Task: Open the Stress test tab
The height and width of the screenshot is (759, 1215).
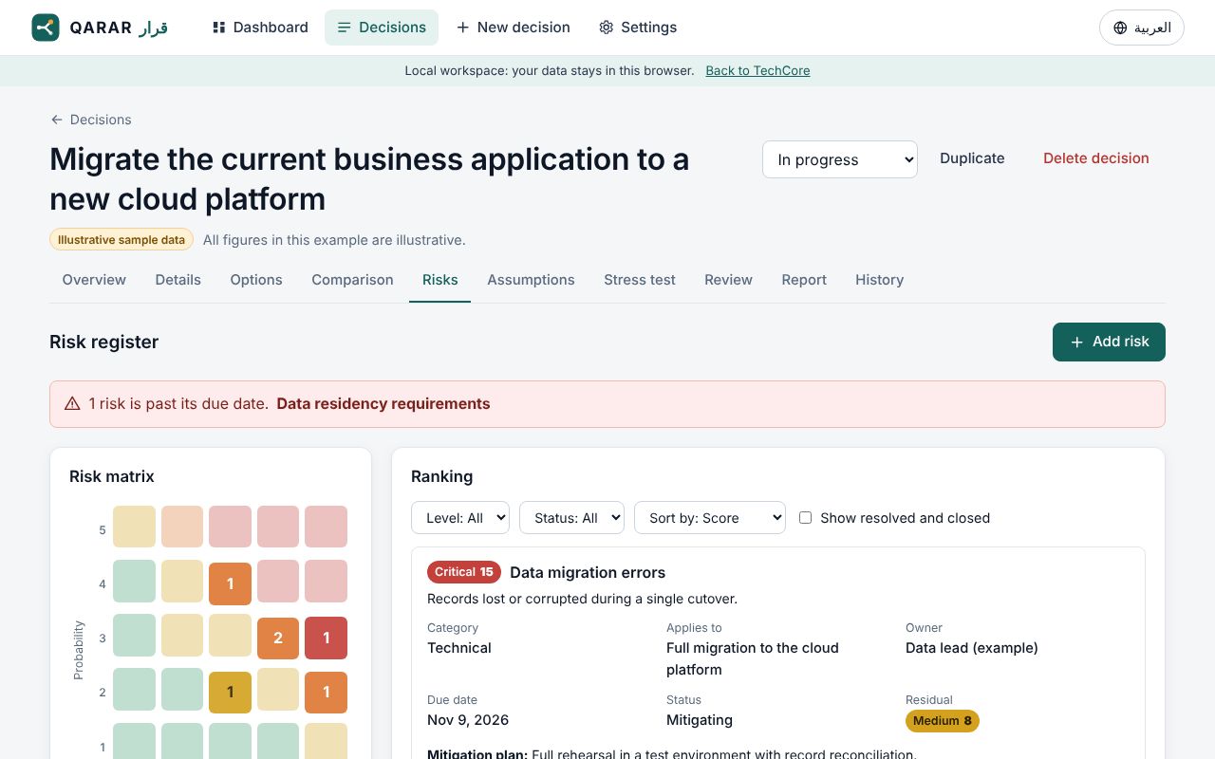Action: [x=640, y=280]
